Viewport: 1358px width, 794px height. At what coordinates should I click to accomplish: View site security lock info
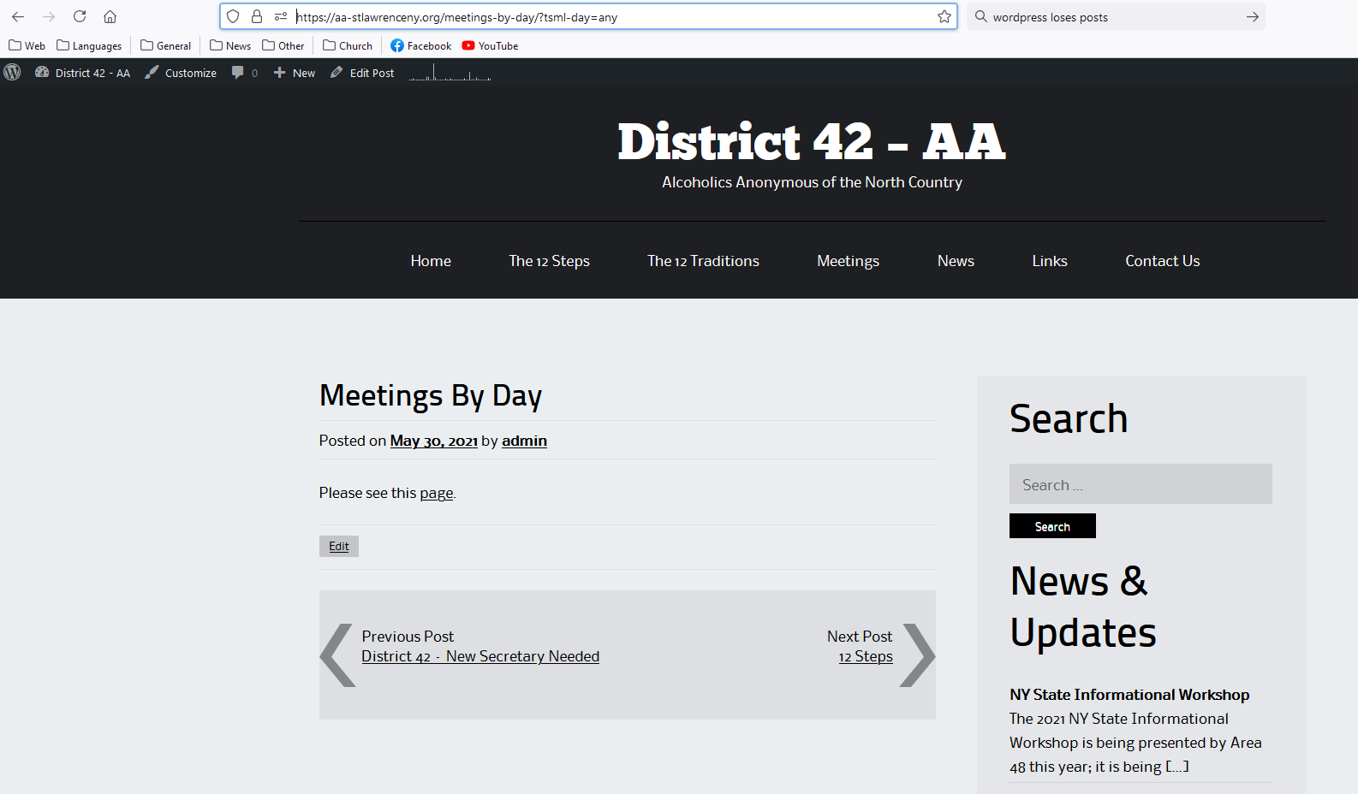click(x=257, y=16)
